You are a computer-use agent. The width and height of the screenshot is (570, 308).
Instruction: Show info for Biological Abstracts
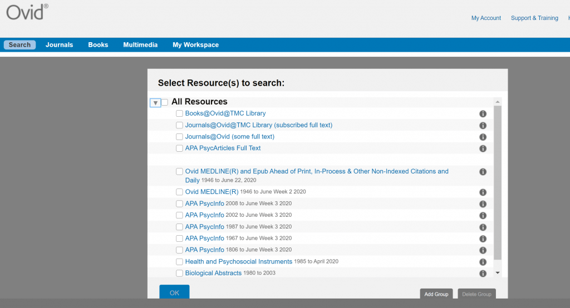pos(483,274)
